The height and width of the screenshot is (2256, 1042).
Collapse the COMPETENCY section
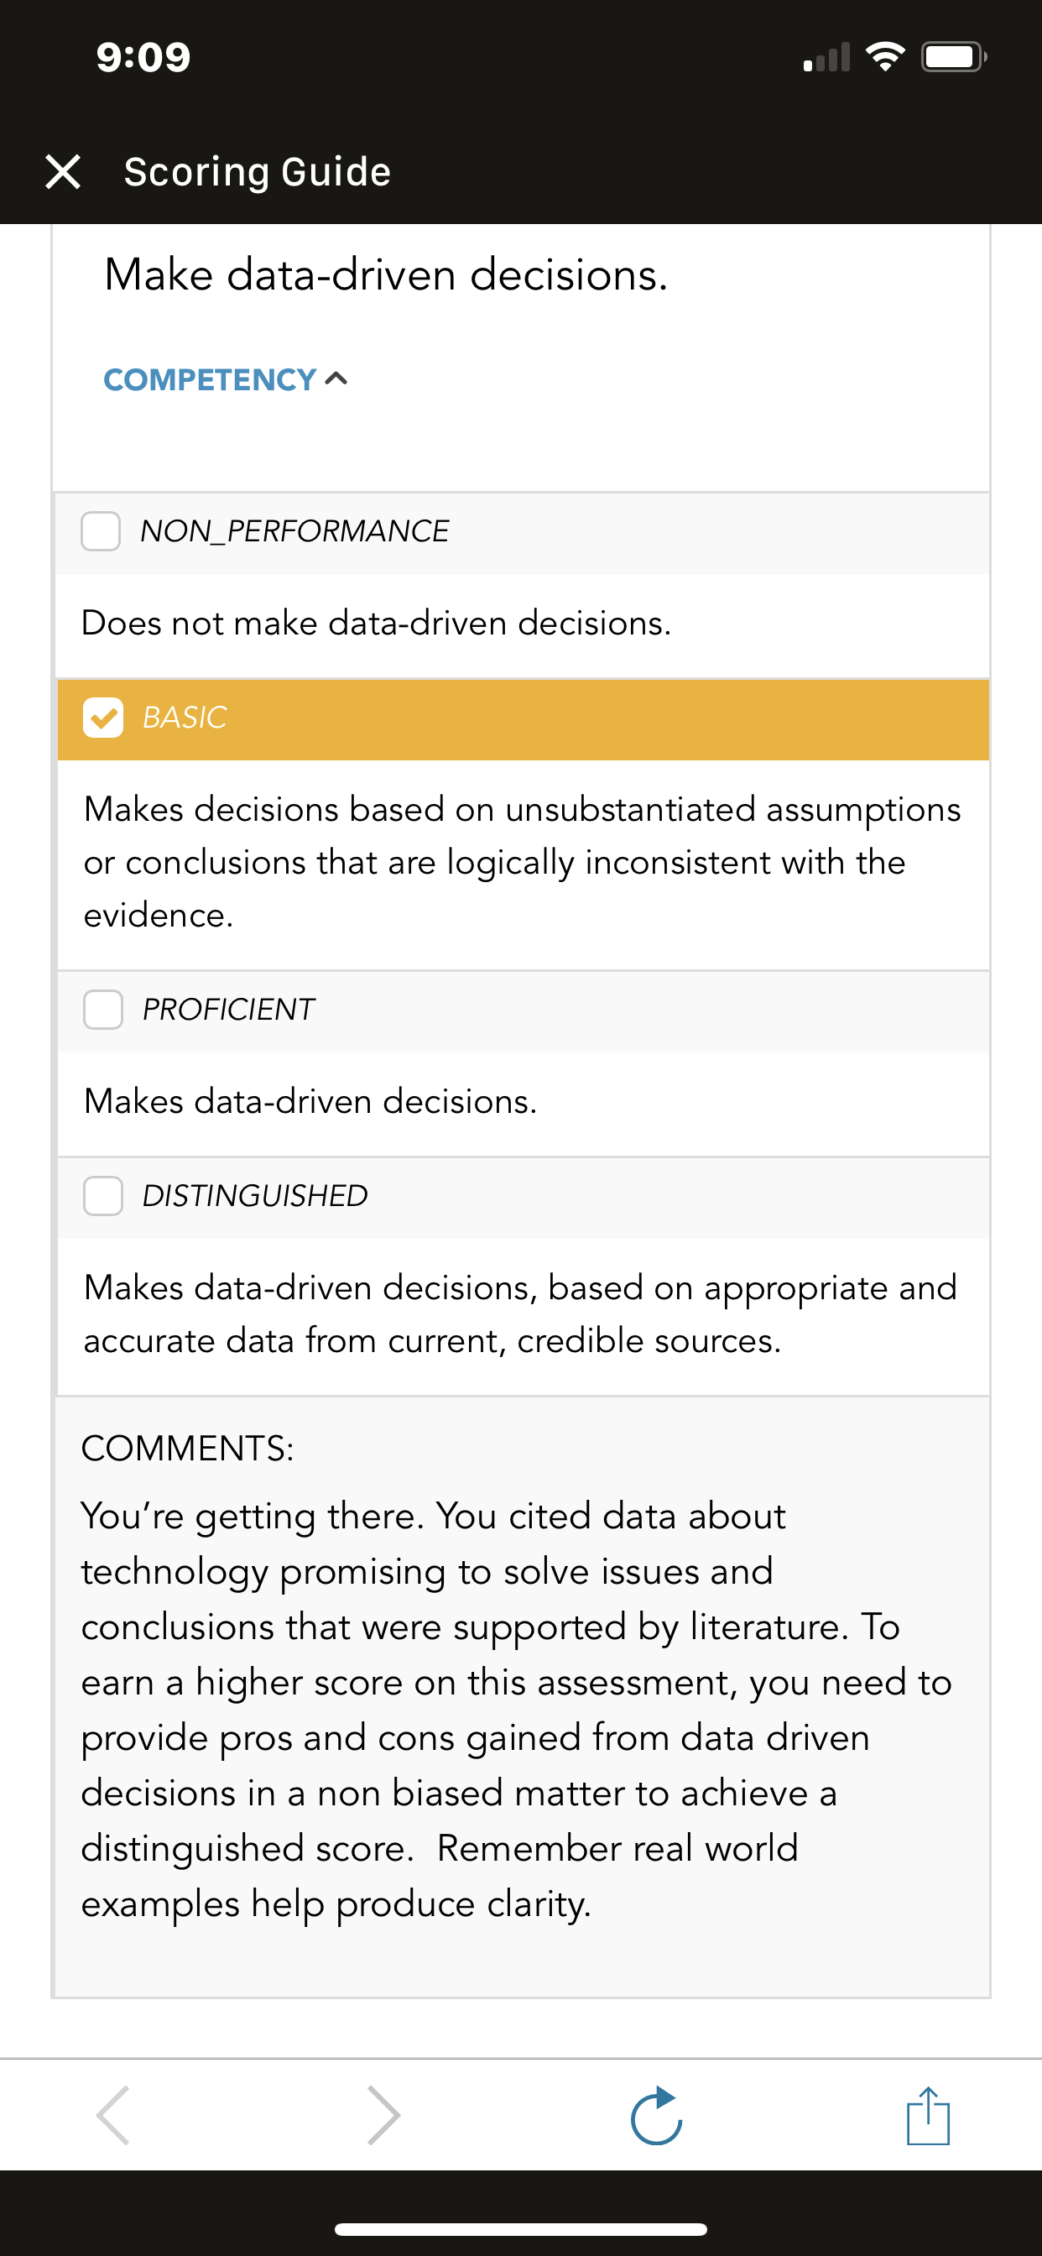point(226,379)
